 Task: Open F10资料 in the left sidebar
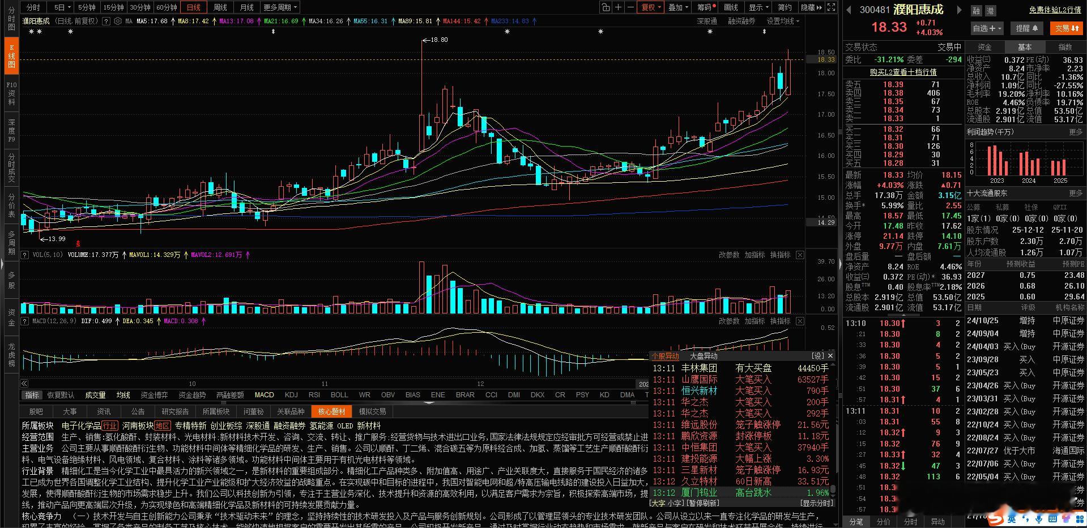click(x=11, y=93)
